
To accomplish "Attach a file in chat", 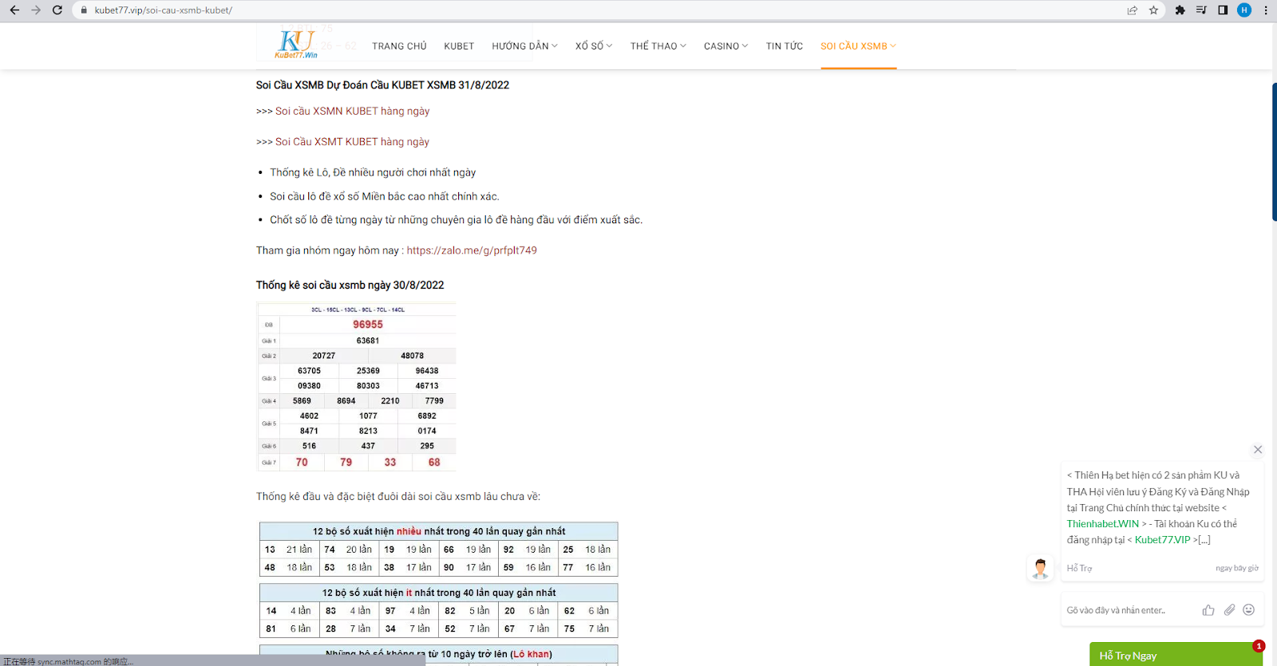I will pos(1229,610).
